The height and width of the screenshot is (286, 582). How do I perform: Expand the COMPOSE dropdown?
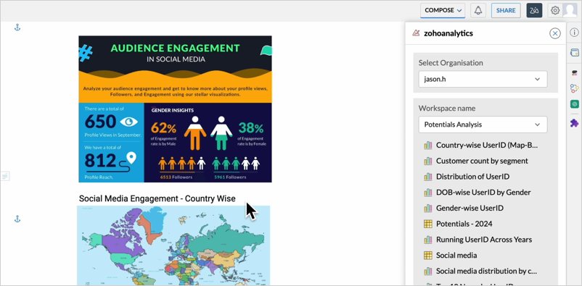(443, 10)
